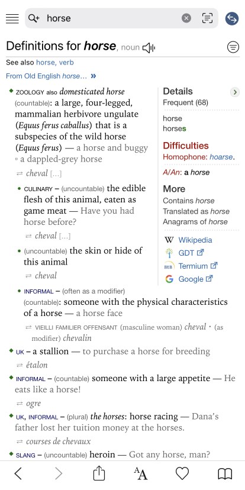245x490 pixels.
Task: Clear the search field text
Action: click(x=186, y=18)
